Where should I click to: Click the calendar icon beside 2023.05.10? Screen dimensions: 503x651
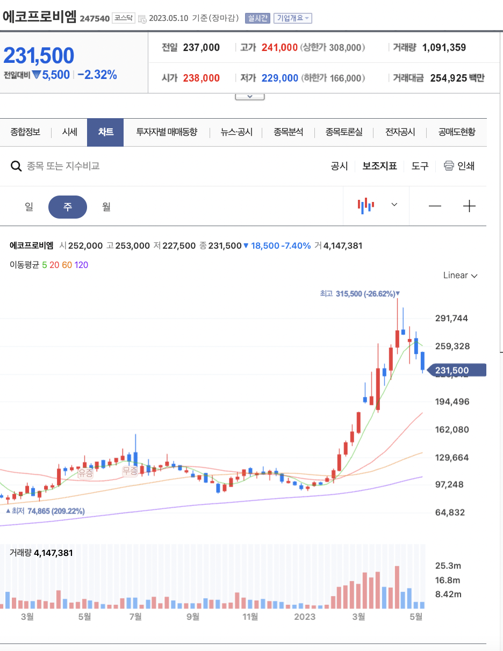pyautogui.click(x=142, y=19)
